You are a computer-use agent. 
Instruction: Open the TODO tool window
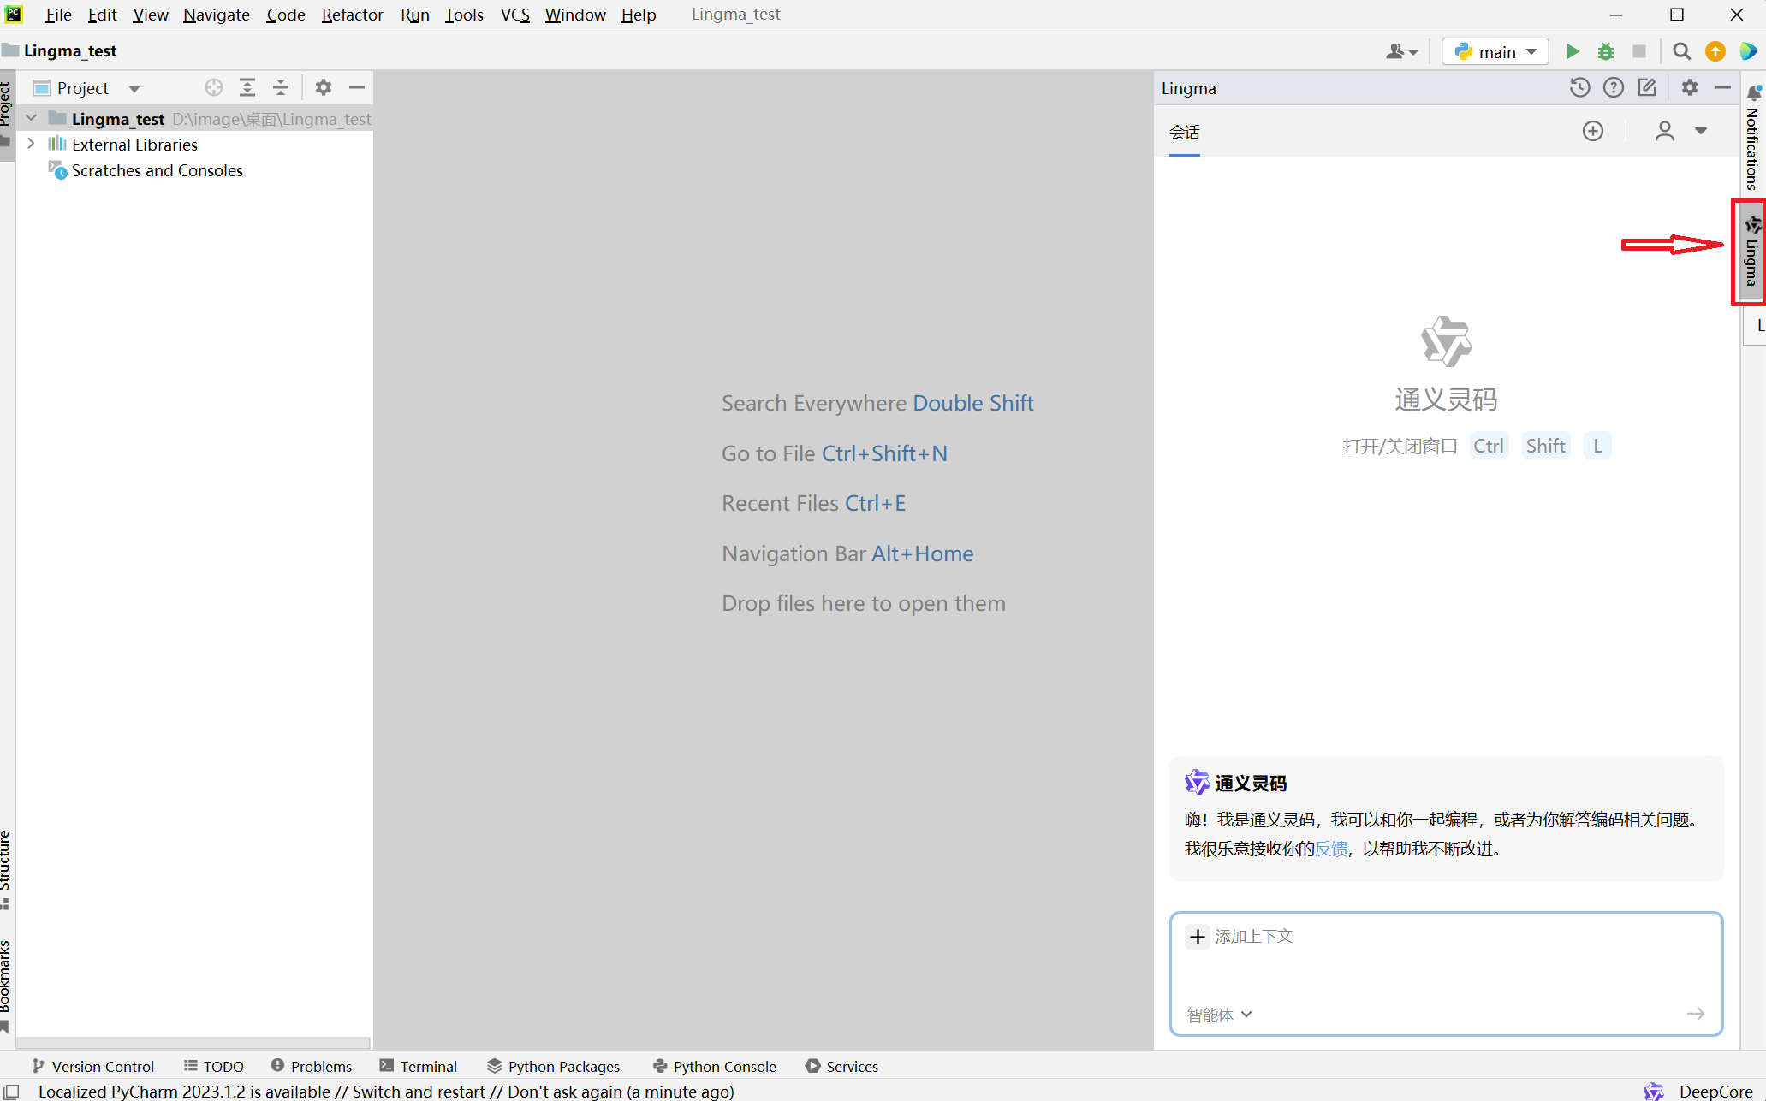click(x=214, y=1066)
